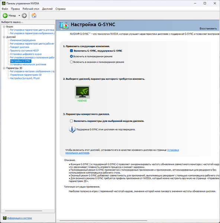Open the Back history dropdown arrow
Screen dimensions: 220x223
point(19,16)
